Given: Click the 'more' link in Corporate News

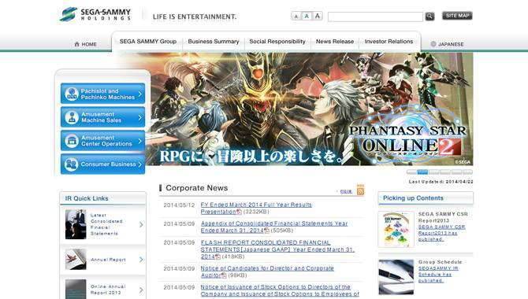Looking at the screenshot, I should click(x=345, y=191).
